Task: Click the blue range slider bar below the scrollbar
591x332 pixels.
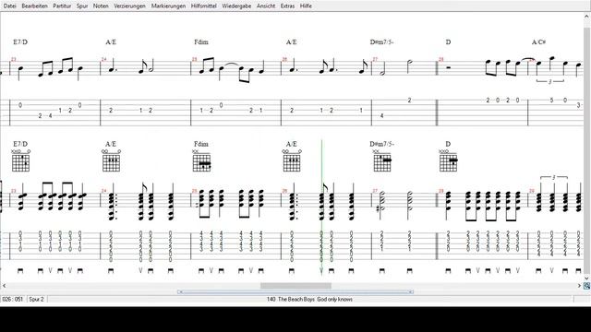Action: pos(295,291)
